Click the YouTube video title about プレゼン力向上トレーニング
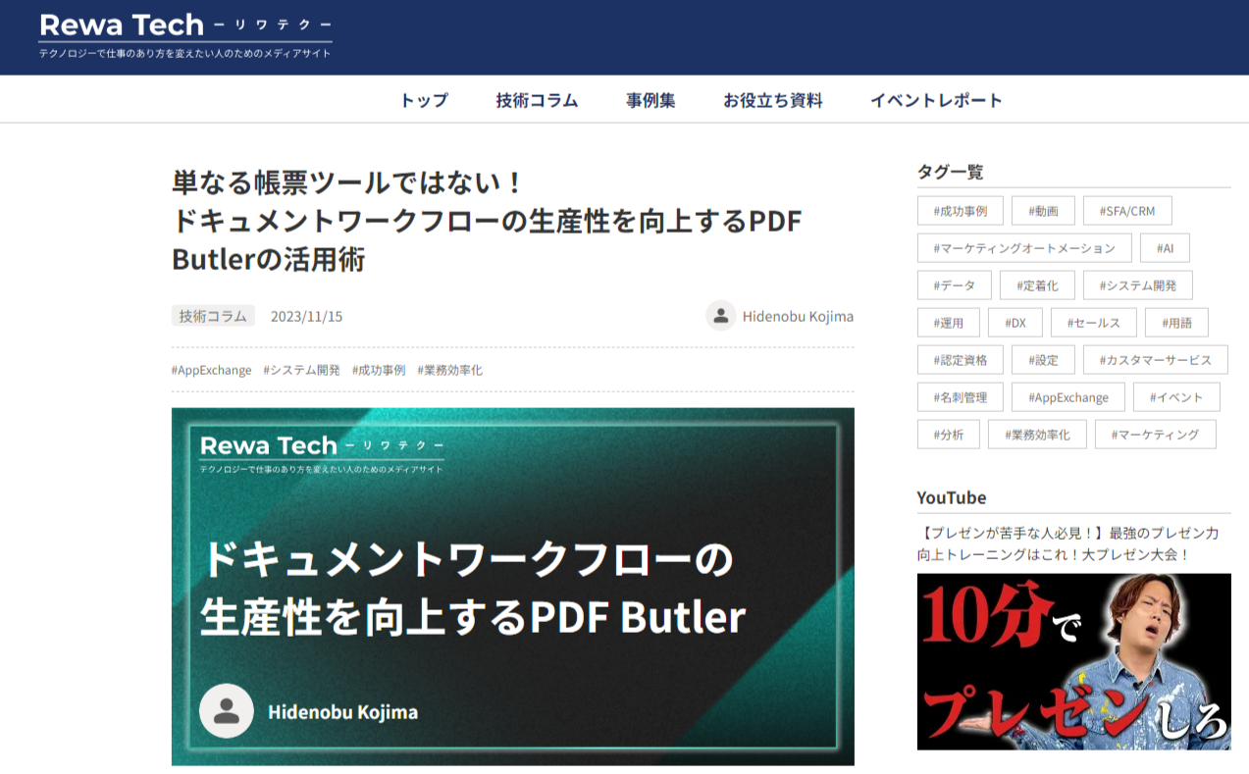 (1068, 543)
